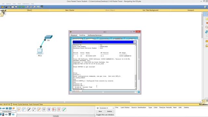Click the Delete scenario button
The height and width of the screenshot is (117, 208).
point(110,111)
